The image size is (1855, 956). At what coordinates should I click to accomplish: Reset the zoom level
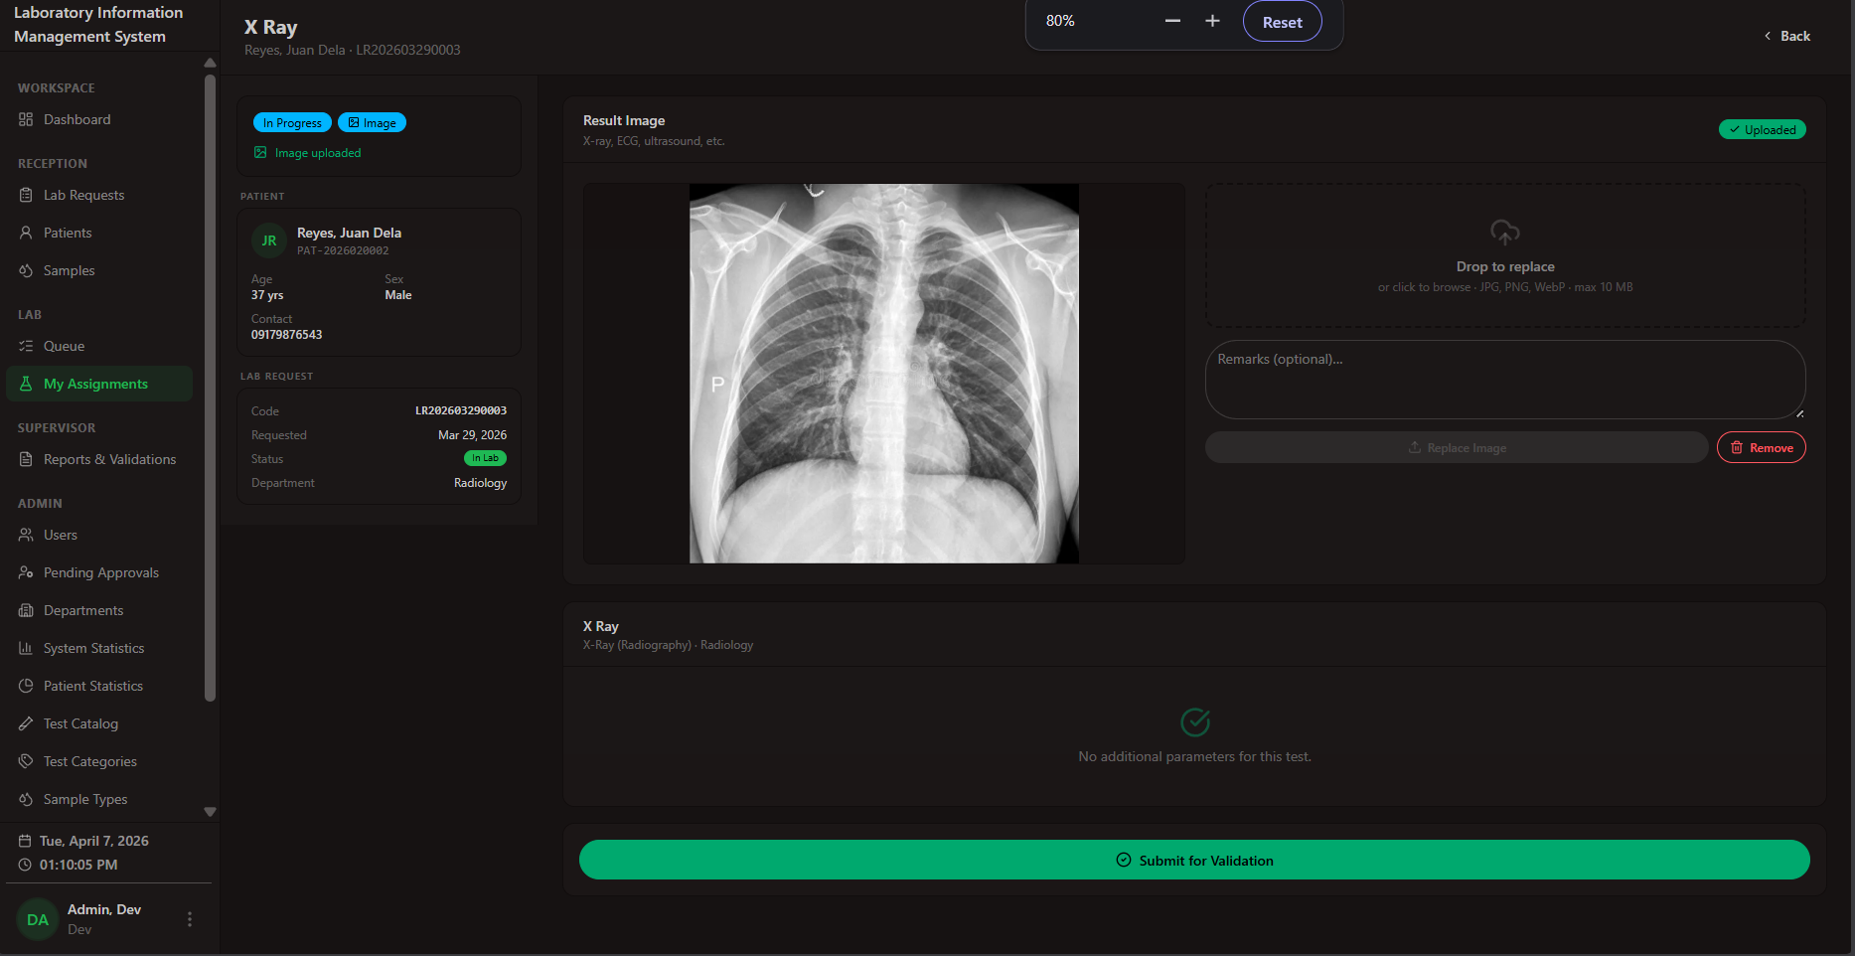[x=1282, y=22]
